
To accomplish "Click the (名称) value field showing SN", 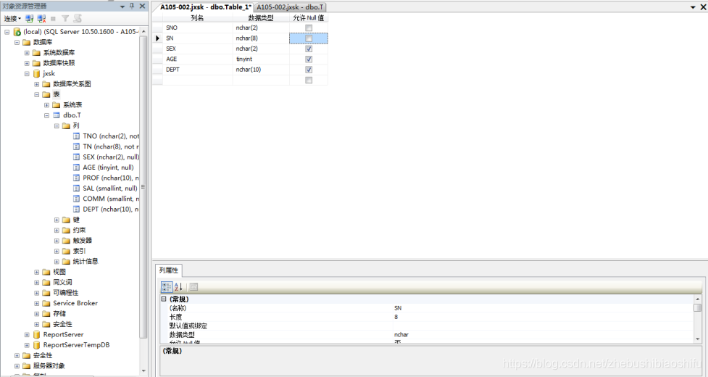I will [544, 308].
